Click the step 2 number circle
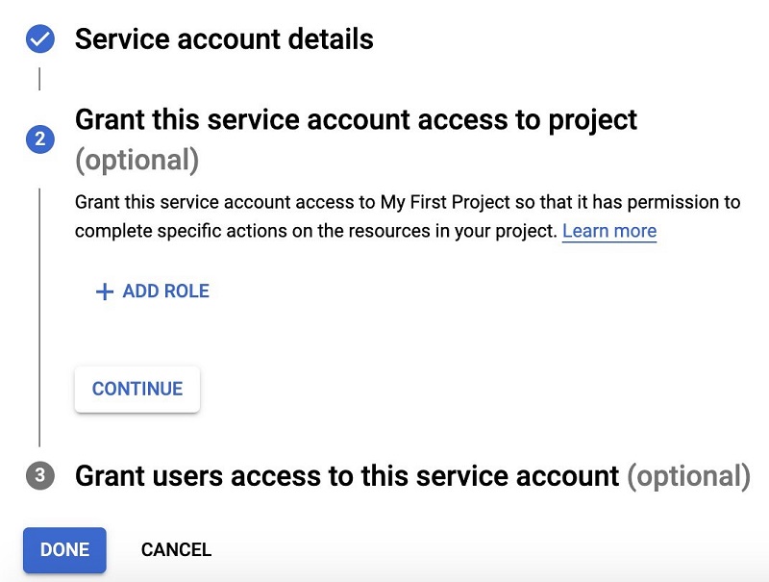Image resolution: width=769 pixels, height=582 pixels. 40,139
